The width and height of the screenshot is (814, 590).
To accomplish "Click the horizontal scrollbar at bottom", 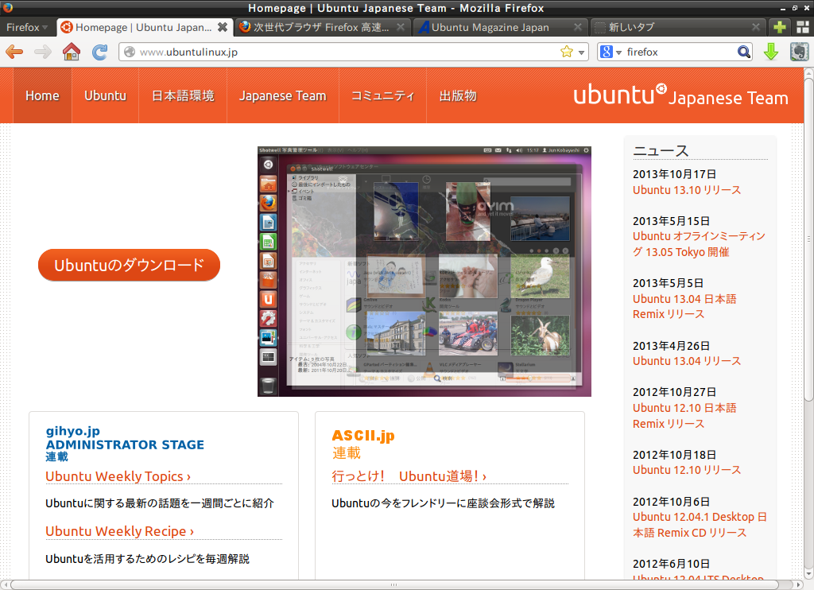I will pyautogui.click(x=393, y=584).
